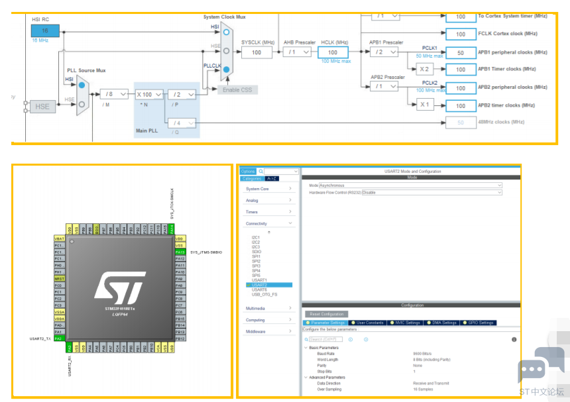
Task: Click the X 2 APB1 timer multiplier box
Action: tap(425, 69)
